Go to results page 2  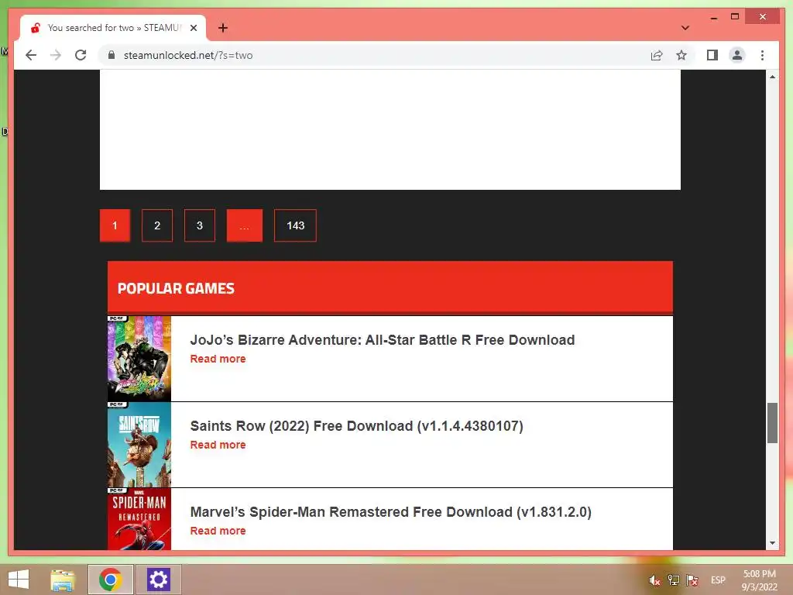click(157, 225)
